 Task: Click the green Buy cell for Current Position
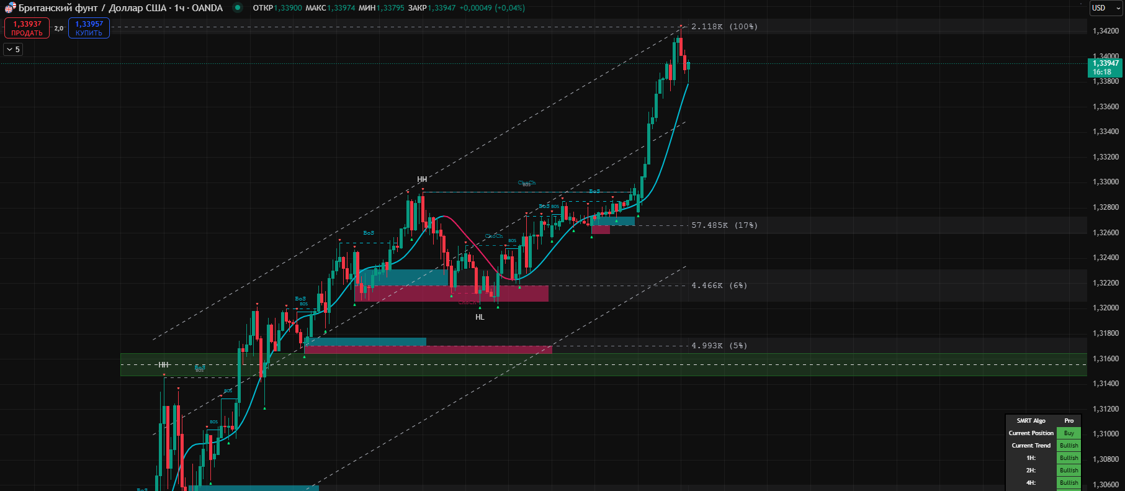1069,433
